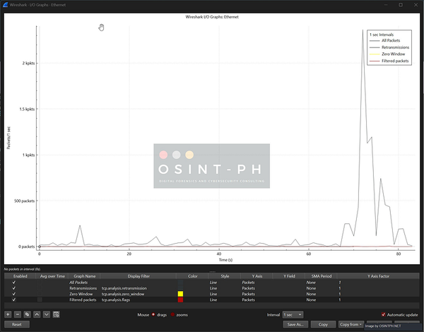Select the mouse 'zooms' radio button
The height and width of the screenshot is (332, 424).
tap(172, 315)
